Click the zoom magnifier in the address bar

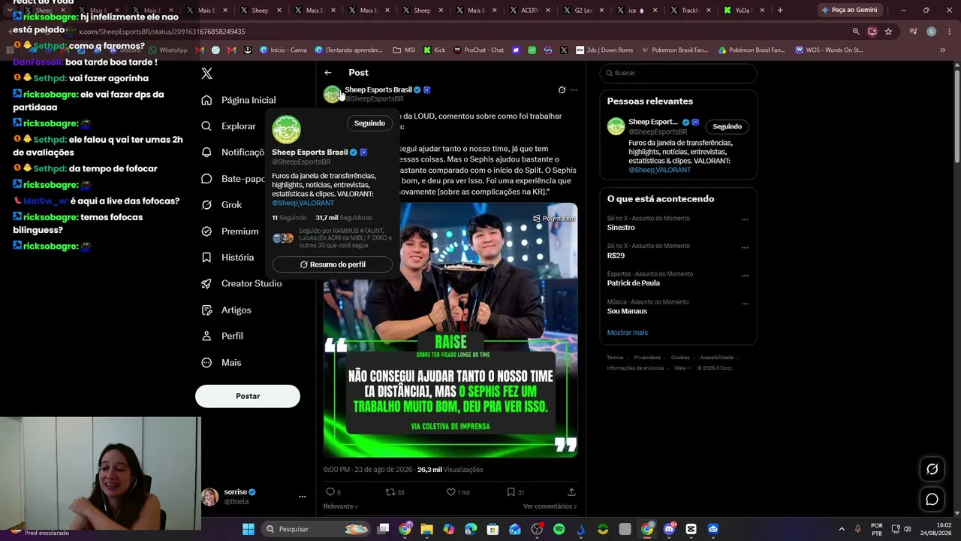click(856, 32)
